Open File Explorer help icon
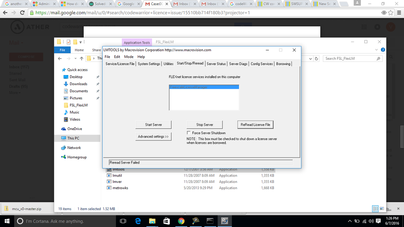The width and height of the screenshot is (404, 227). 383,50
